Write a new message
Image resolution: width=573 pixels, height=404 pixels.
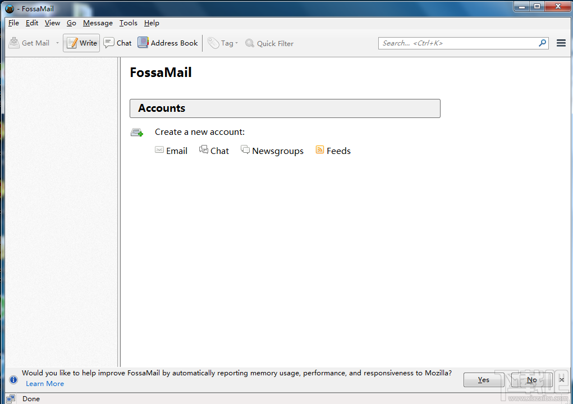click(81, 43)
